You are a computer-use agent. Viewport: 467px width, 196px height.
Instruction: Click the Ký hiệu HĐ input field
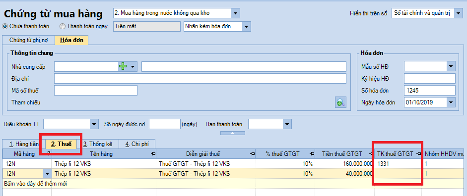(x=430, y=79)
